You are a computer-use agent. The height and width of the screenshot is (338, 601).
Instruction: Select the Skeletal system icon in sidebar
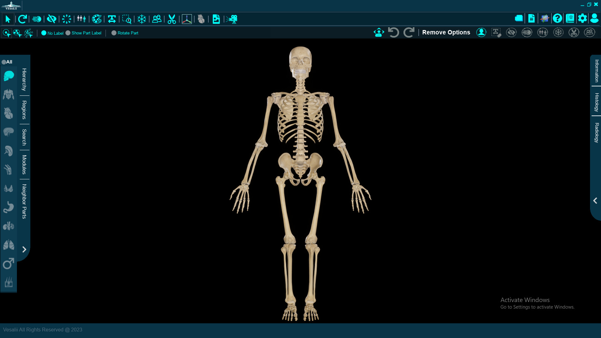[x=8, y=76]
